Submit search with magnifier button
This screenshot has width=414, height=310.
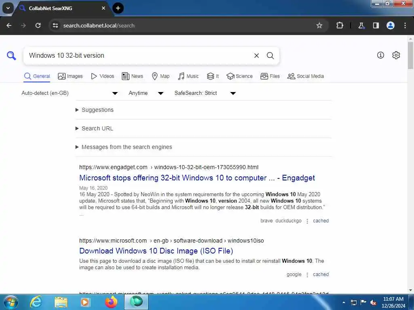(x=270, y=56)
